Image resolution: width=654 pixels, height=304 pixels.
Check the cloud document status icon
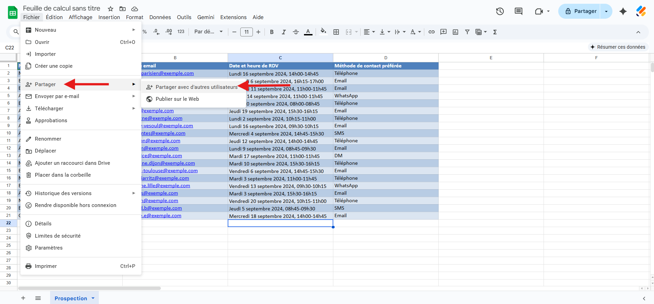click(x=135, y=9)
